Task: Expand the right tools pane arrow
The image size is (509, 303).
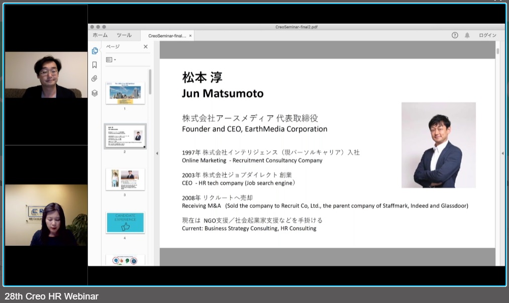Action: click(x=502, y=153)
